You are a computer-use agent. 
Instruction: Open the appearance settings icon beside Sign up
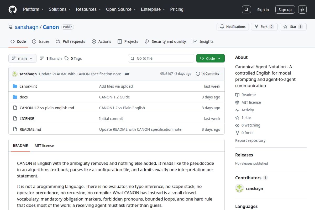[x=302, y=9]
